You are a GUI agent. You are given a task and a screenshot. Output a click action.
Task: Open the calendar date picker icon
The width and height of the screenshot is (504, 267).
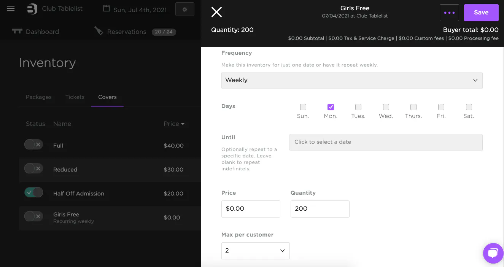pyautogui.click(x=107, y=9)
